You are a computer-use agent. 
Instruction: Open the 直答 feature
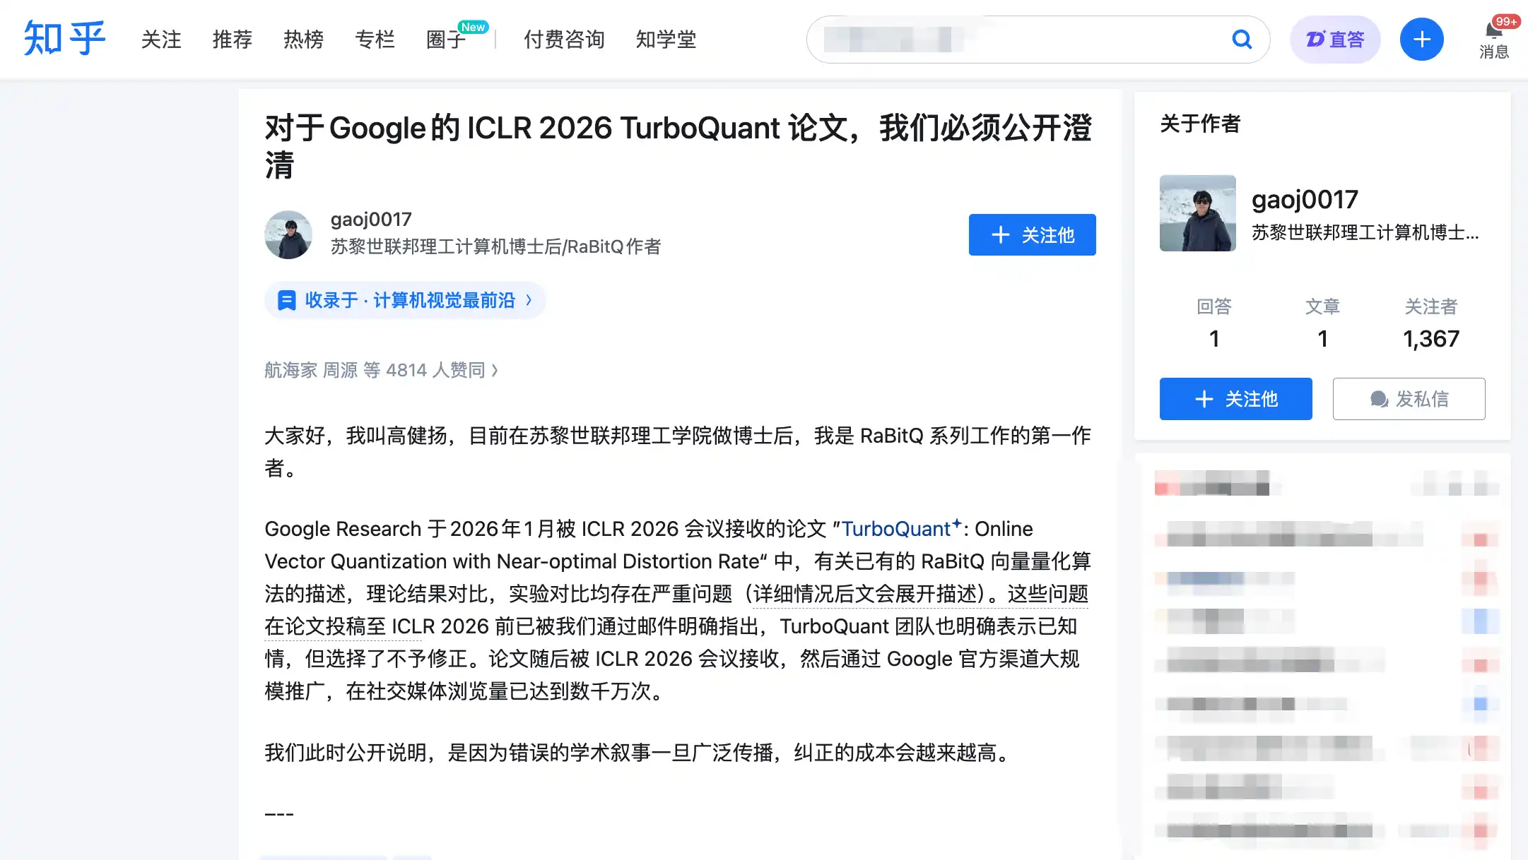[x=1334, y=39]
